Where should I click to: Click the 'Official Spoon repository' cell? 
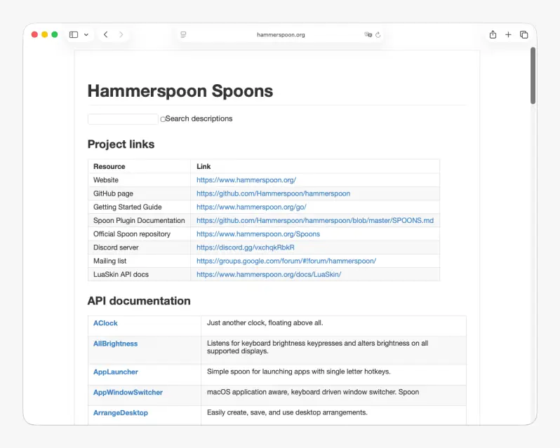click(x=139, y=234)
